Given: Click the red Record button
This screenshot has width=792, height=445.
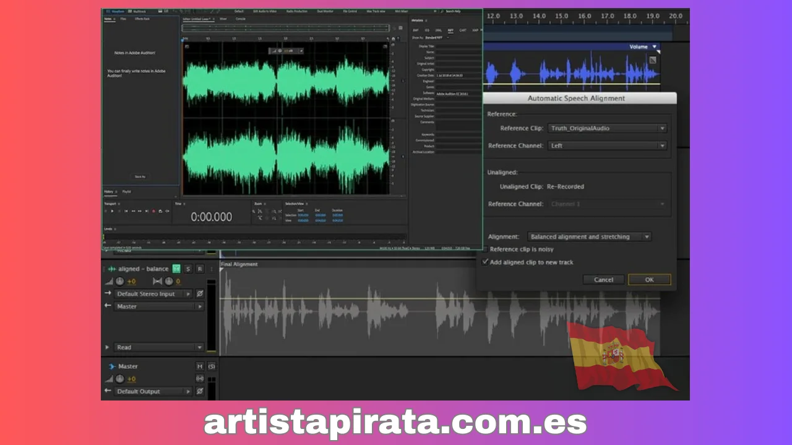Looking at the screenshot, I should coord(153,211).
